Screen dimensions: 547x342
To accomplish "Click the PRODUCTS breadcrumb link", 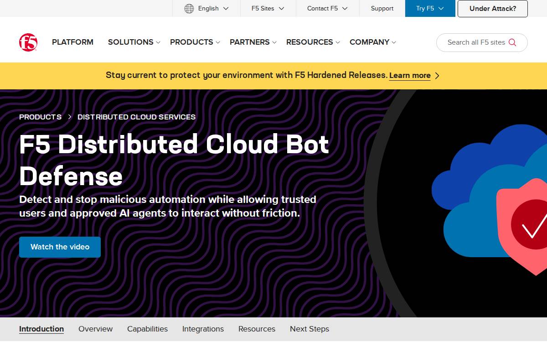I will [x=40, y=117].
